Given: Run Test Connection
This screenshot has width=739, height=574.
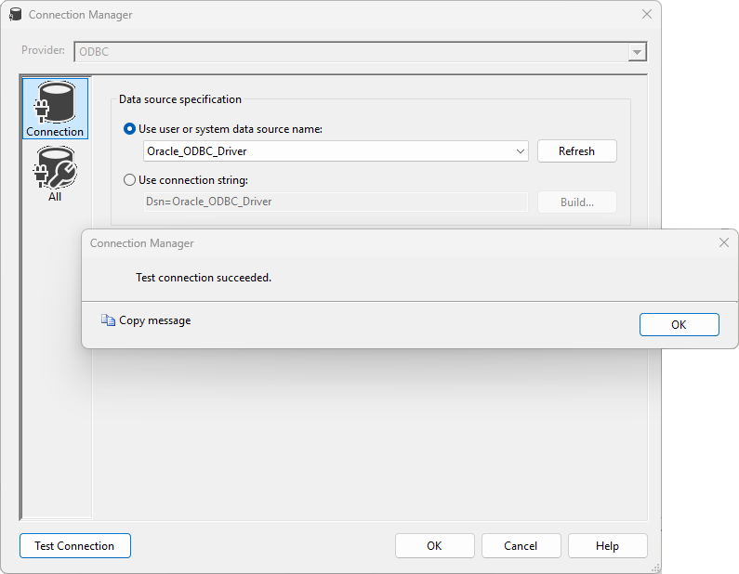Looking at the screenshot, I should coord(74,546).
